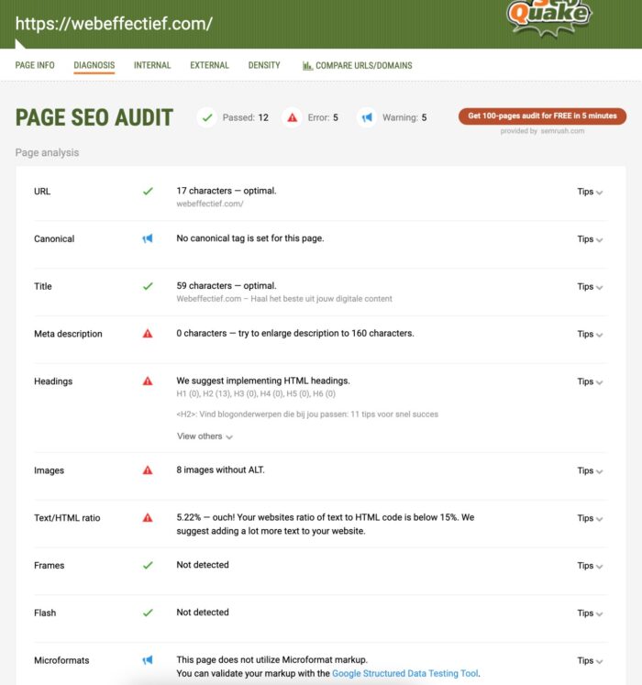642x685 pixels.
Task: Click the '0 characters — try to enlarge description' text
Action: pyautogui.click(x=295, y=333)
